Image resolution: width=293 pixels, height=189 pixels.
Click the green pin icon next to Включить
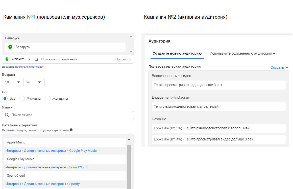pyautogui.click(x=7, y=59)
